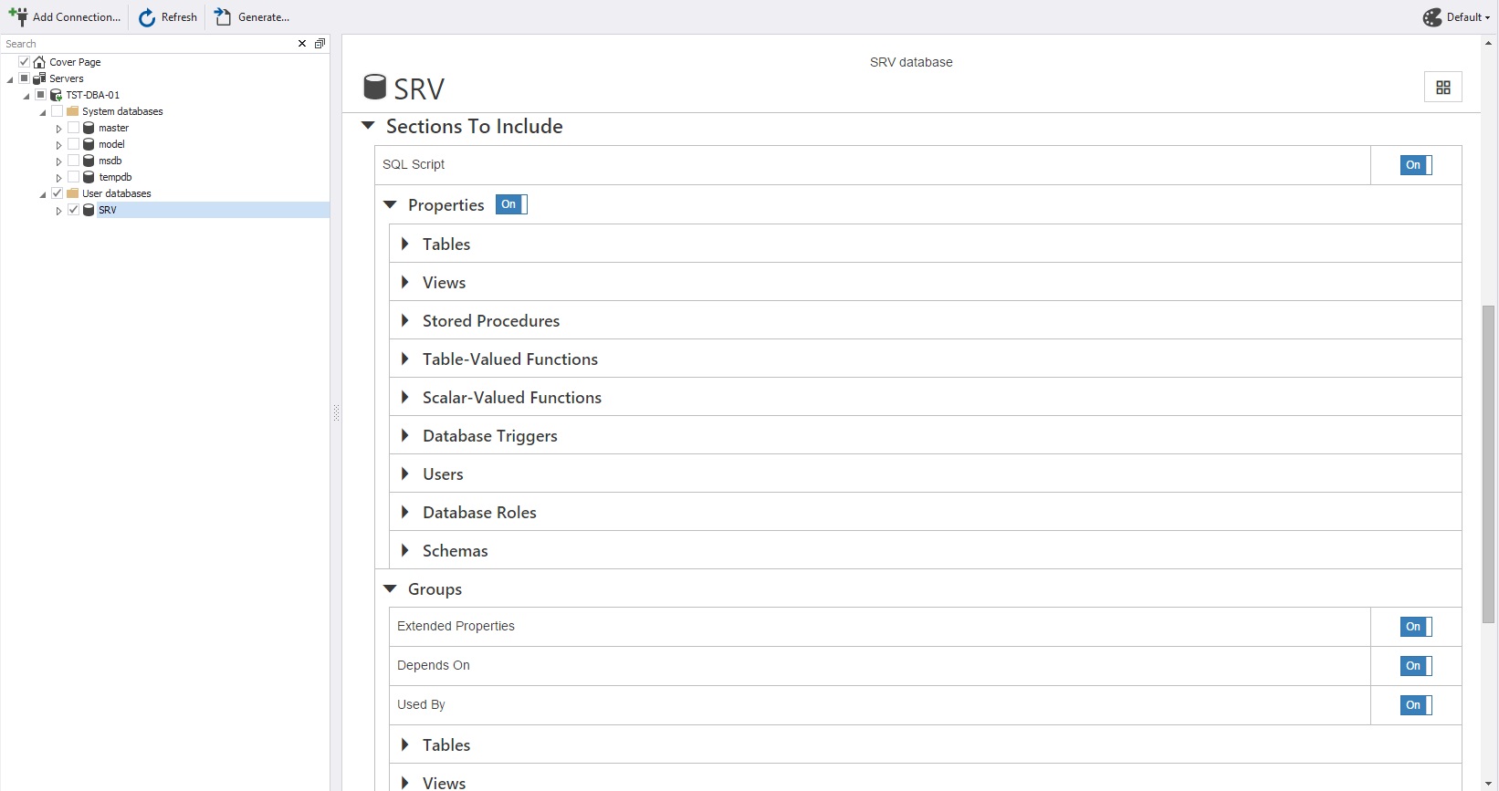Click the grid view icon button
This screenshot has height=791, width=1499.
[1442, 88]
